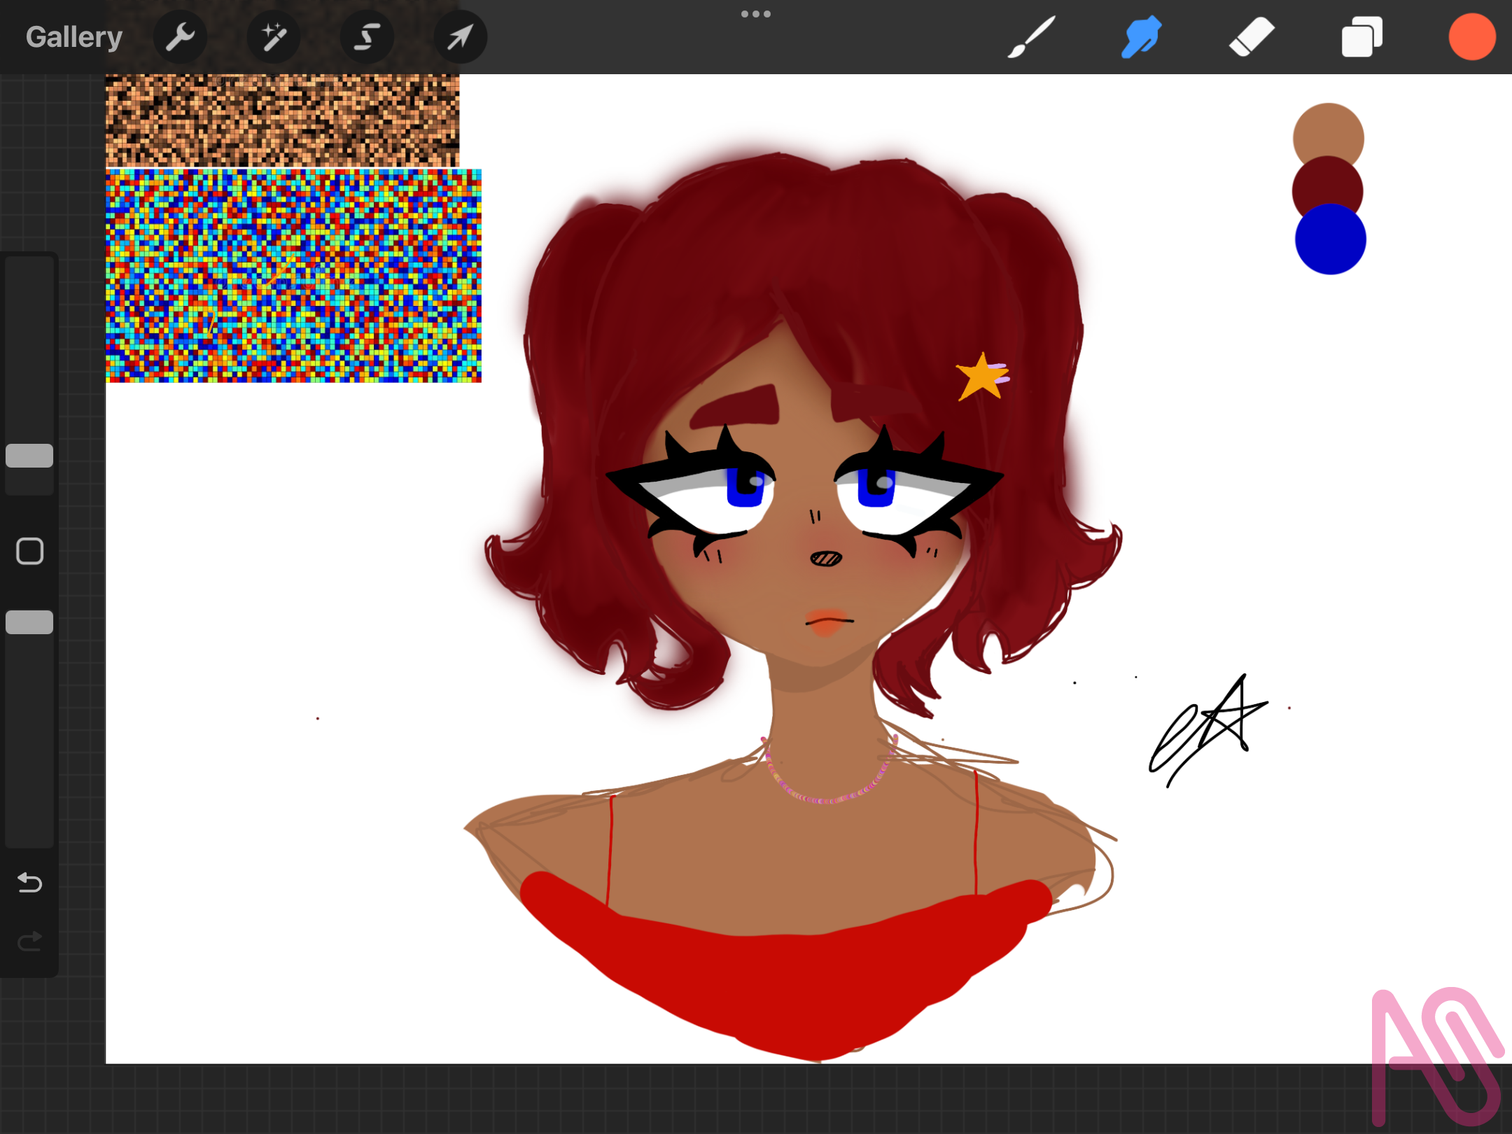The image size is (1512, 1134).
Task: Select the active Smudge tool
Action: point(1140,37)
